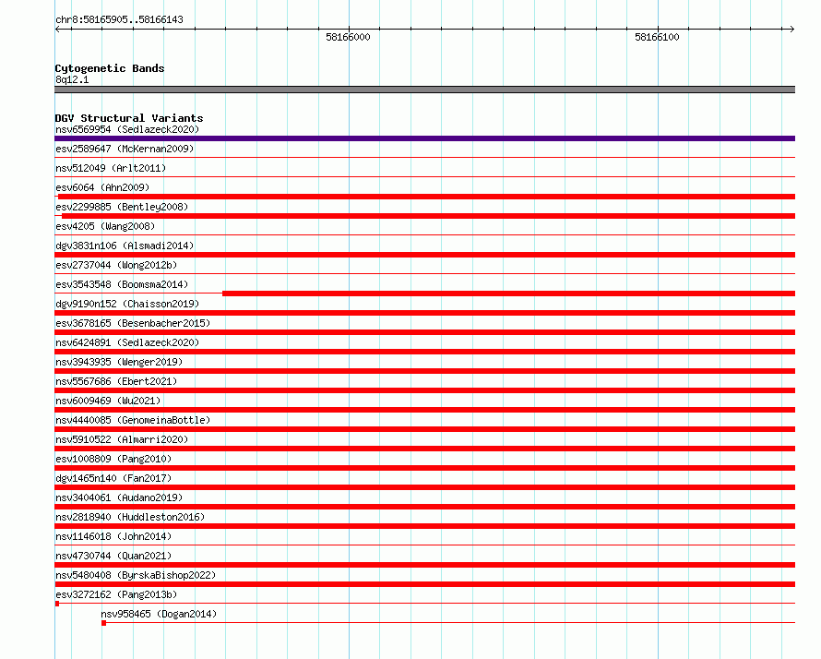Click the left arrow of the ruler
Screen dimensions: 821x659
tap(57, 30)
